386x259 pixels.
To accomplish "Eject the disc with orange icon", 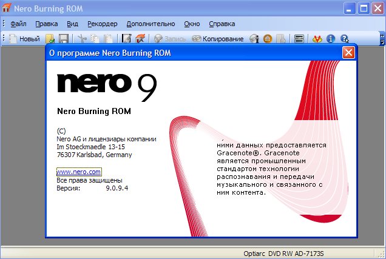I will 268,39.
